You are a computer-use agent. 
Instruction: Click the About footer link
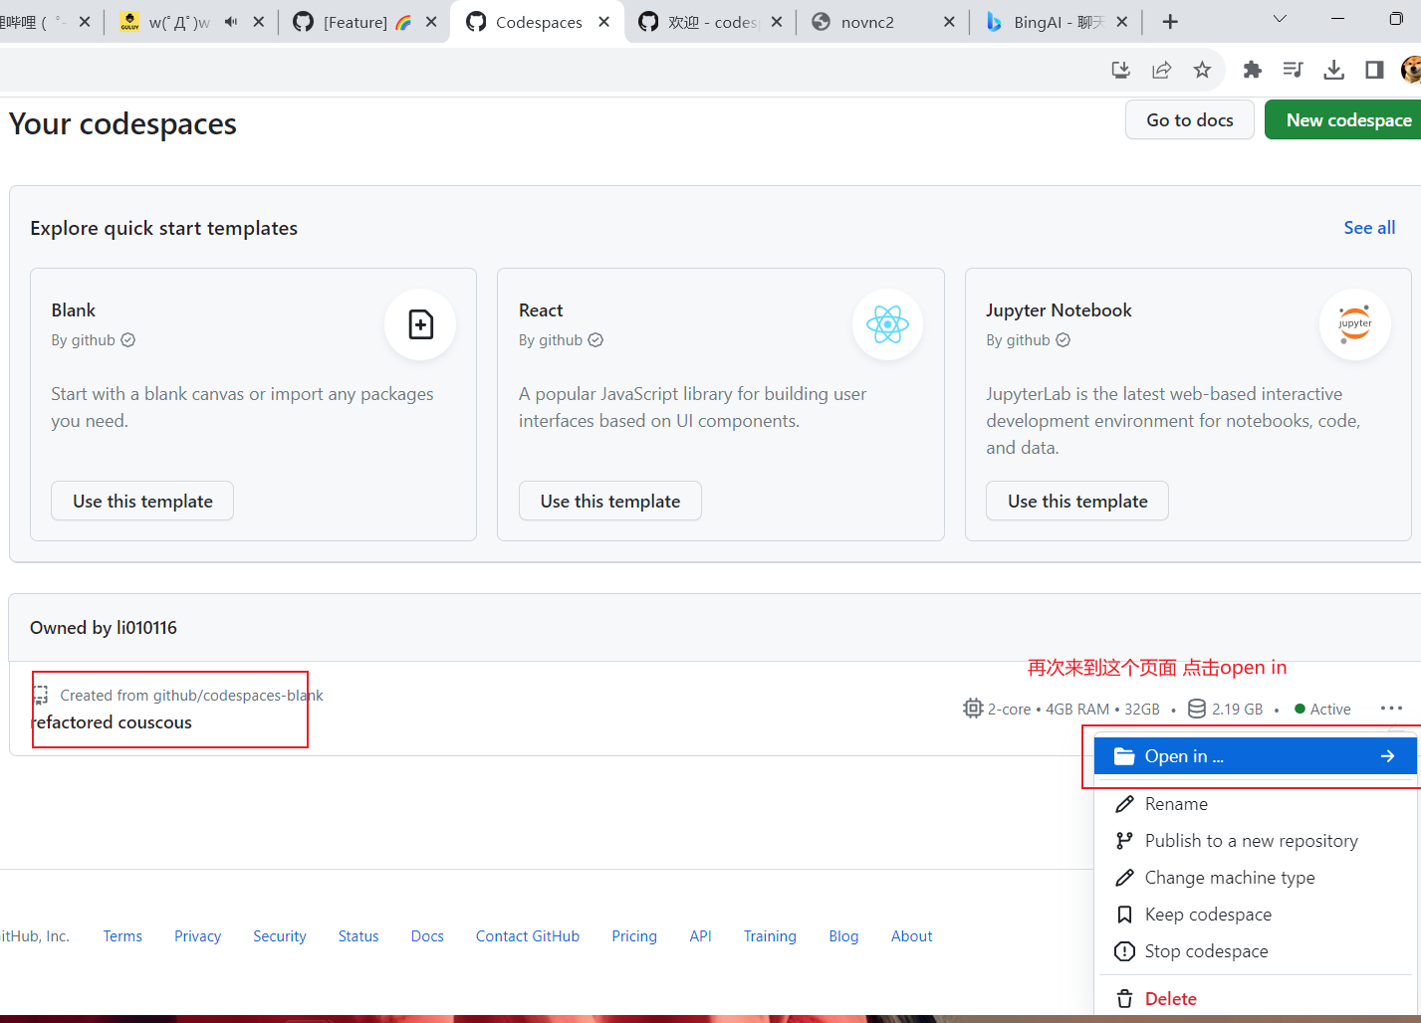coord(911,936)
